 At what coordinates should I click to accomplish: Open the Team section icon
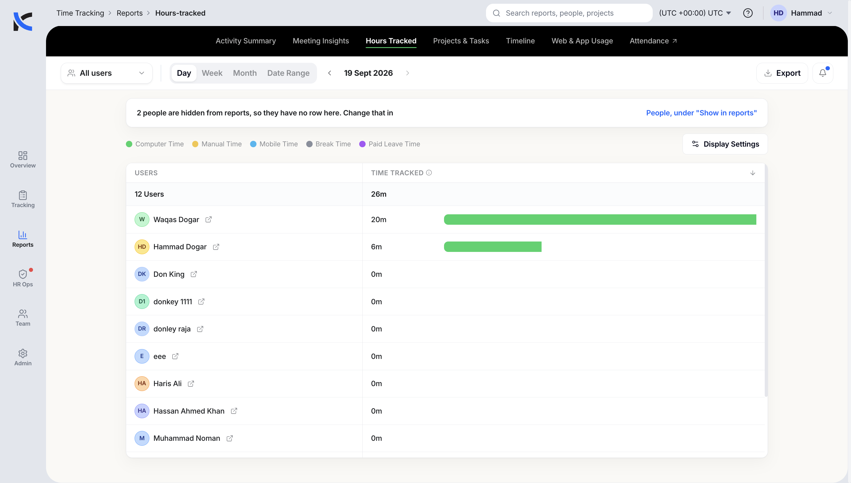tap(23, 314)
